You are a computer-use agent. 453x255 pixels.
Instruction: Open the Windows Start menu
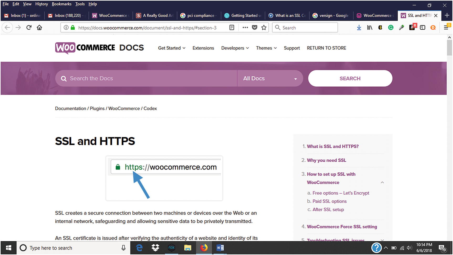(8, 248)
